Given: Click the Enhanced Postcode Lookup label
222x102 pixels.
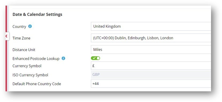Looking at the screenshot, I should click(x=36, y=59).
